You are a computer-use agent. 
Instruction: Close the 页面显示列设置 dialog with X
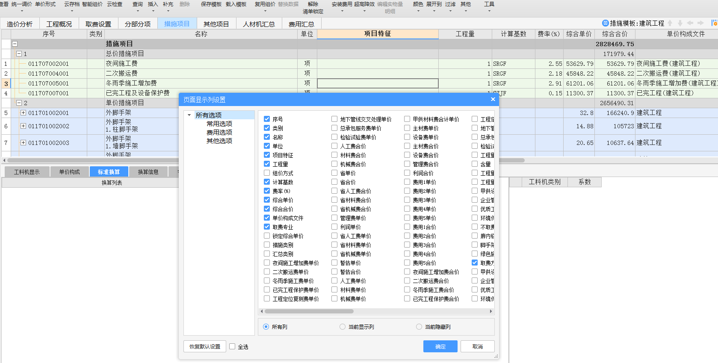pyautogui.click(x=493, y=99)
